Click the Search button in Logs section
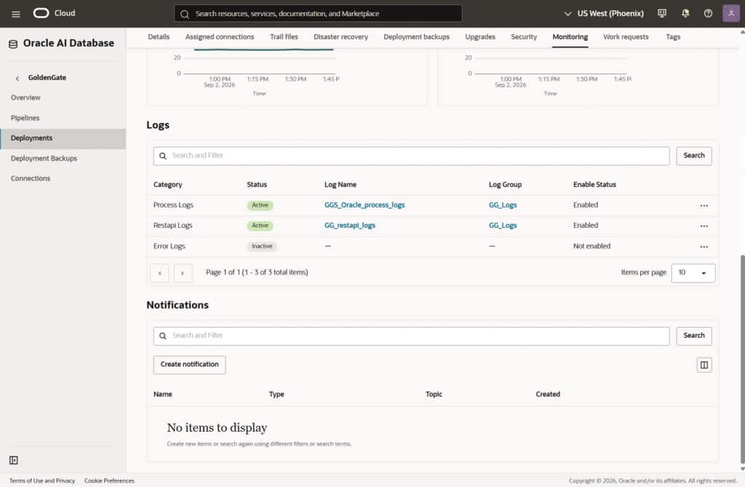Viewport: 745px width, 487px height. click(693, 156)
